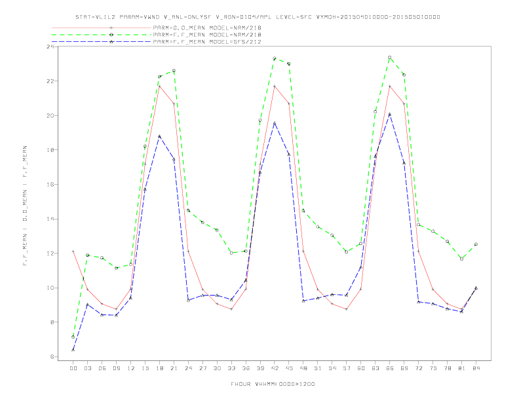Click x-axis forecast hour label 24

click(188, 368)
